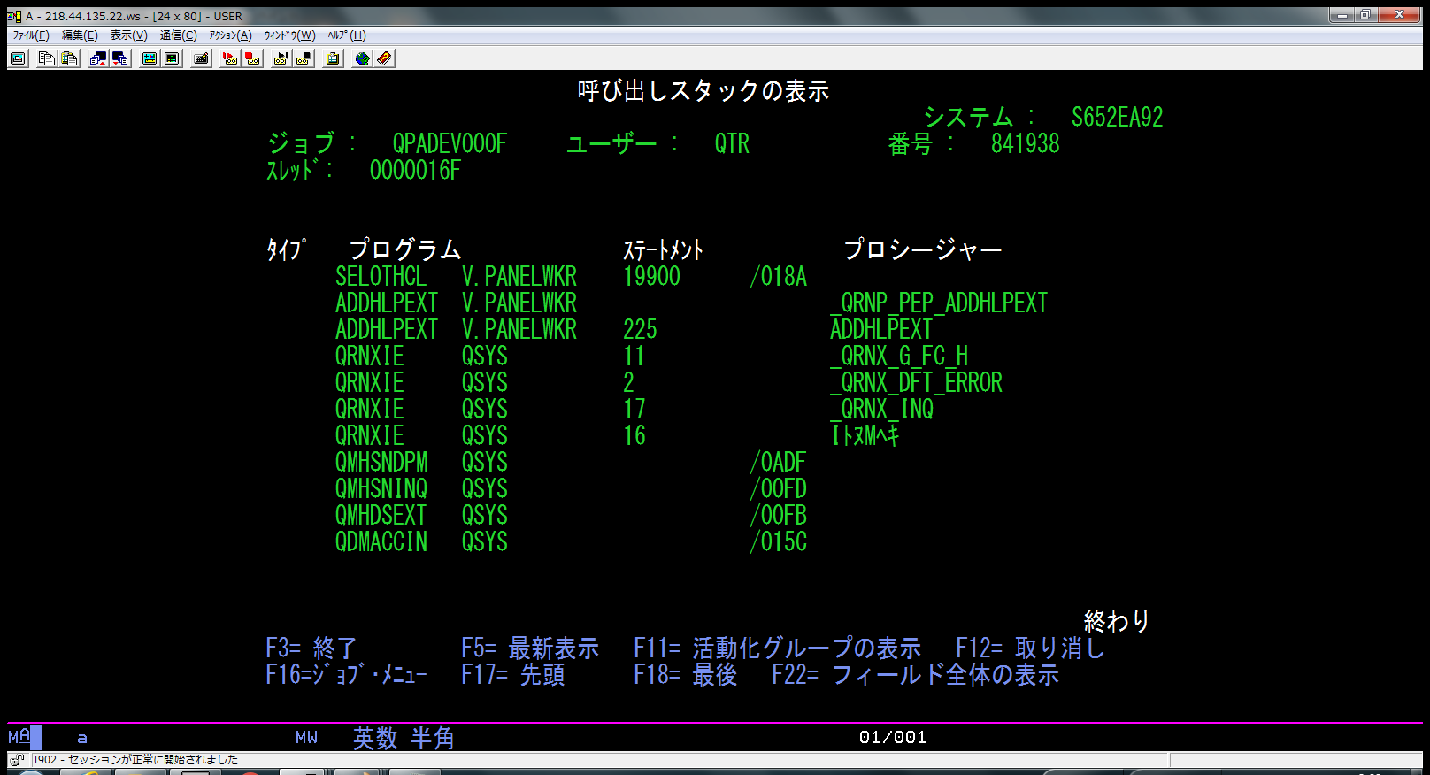
Task: Click the Copy toolbar icon
Action: (x=47, y=58)
